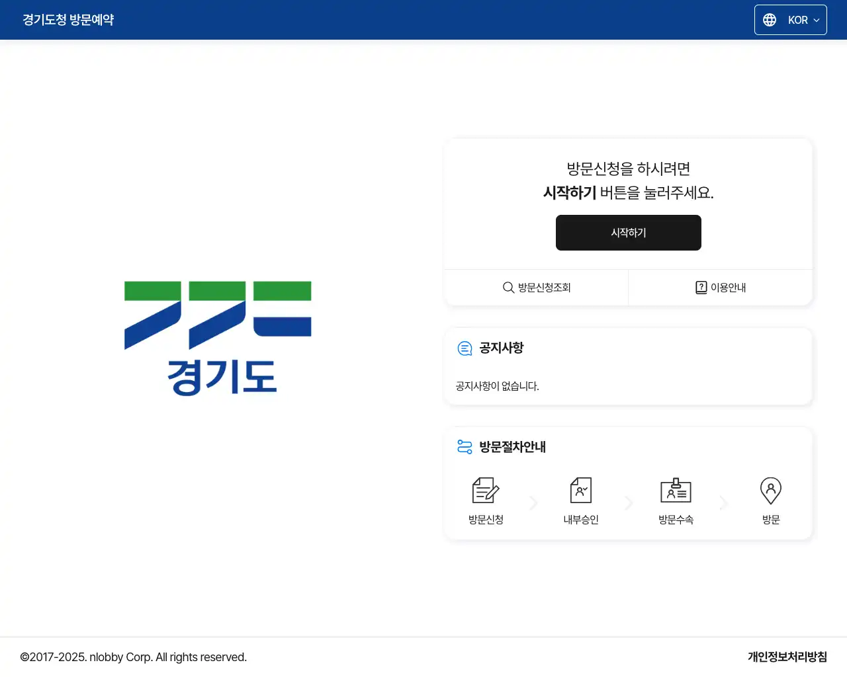
Task: Click the text 공지사항이 없습니다.
Action: pos(497,386)
